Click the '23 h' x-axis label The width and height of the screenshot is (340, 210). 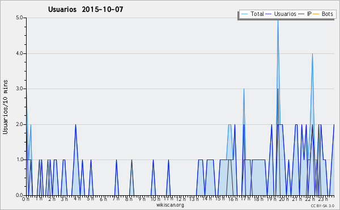coord(323,199)
